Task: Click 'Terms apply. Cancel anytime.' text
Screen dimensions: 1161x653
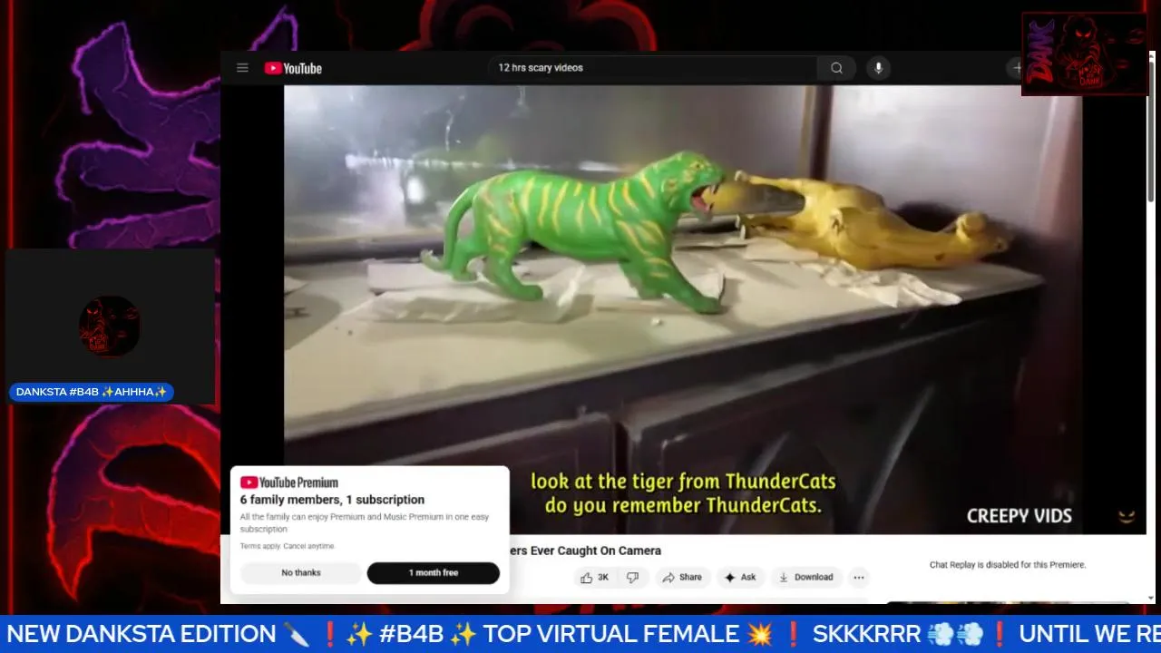Action: pos(288,546)
